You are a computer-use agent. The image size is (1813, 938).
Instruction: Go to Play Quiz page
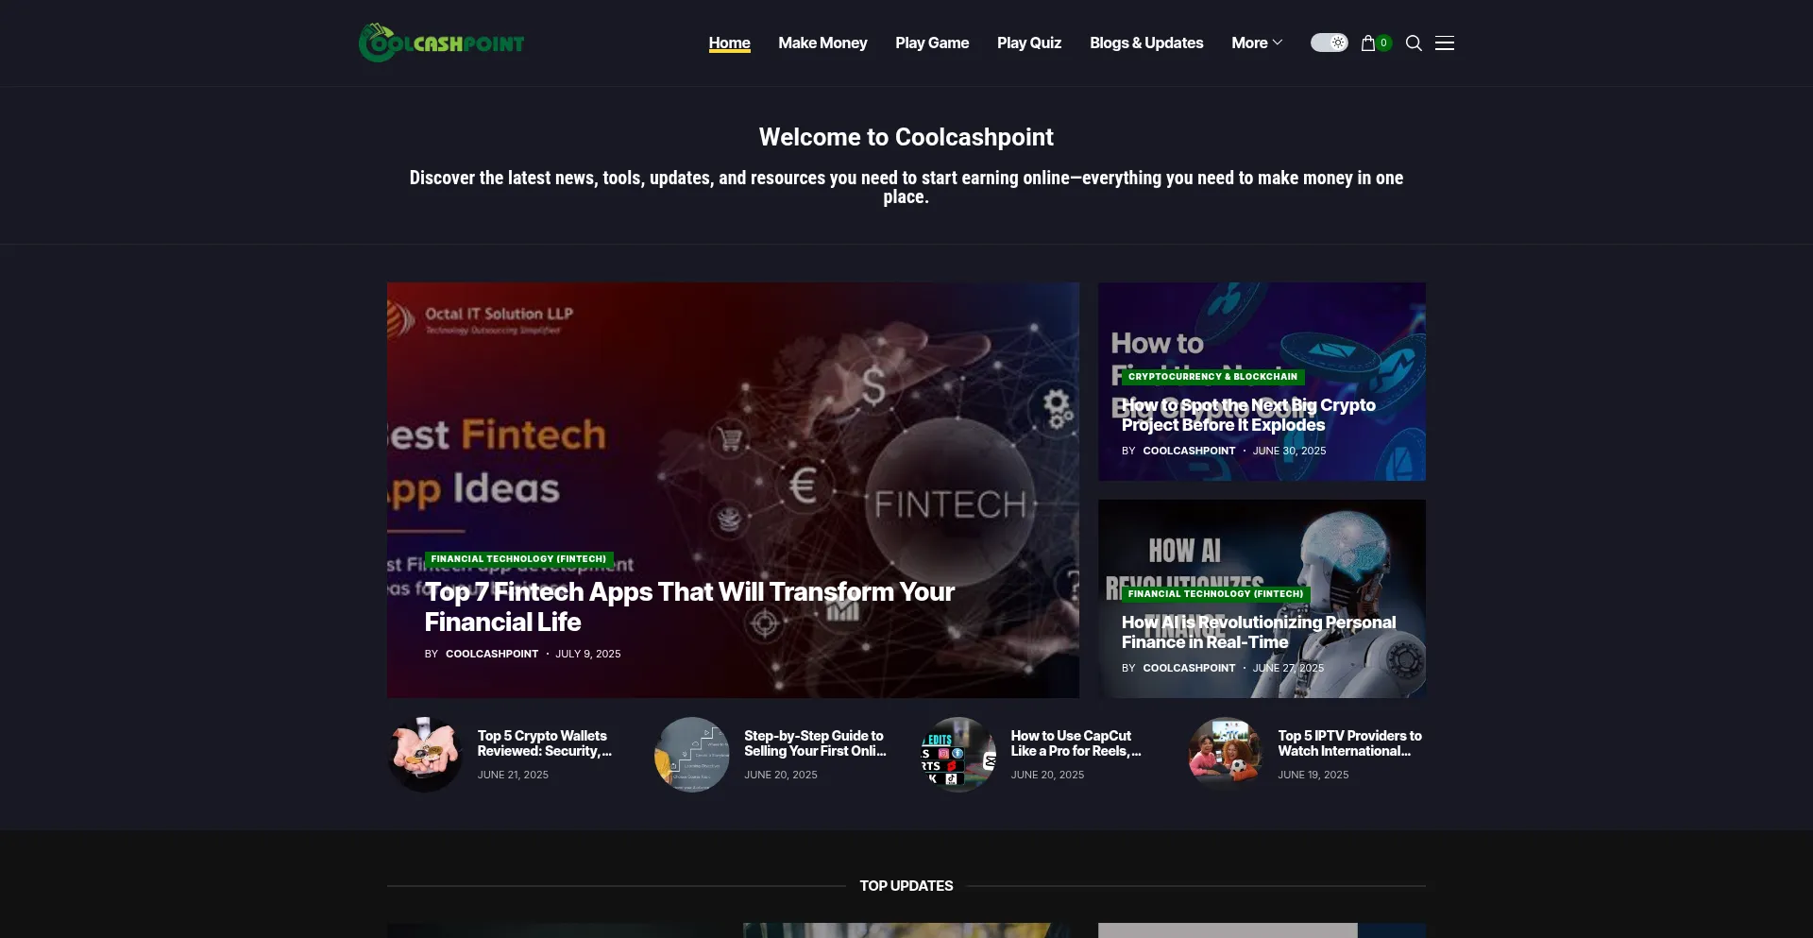(1029, 43)
